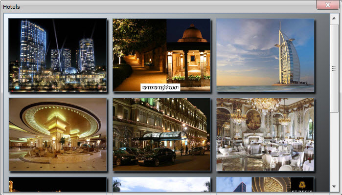Click the empty scrollbar track below the thumb
This screenshot has width=342, height=195.
tap(334, 147)
